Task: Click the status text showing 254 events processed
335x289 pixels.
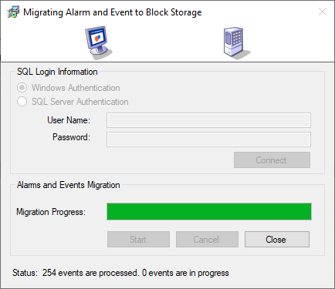Action: tap(120, 273)
